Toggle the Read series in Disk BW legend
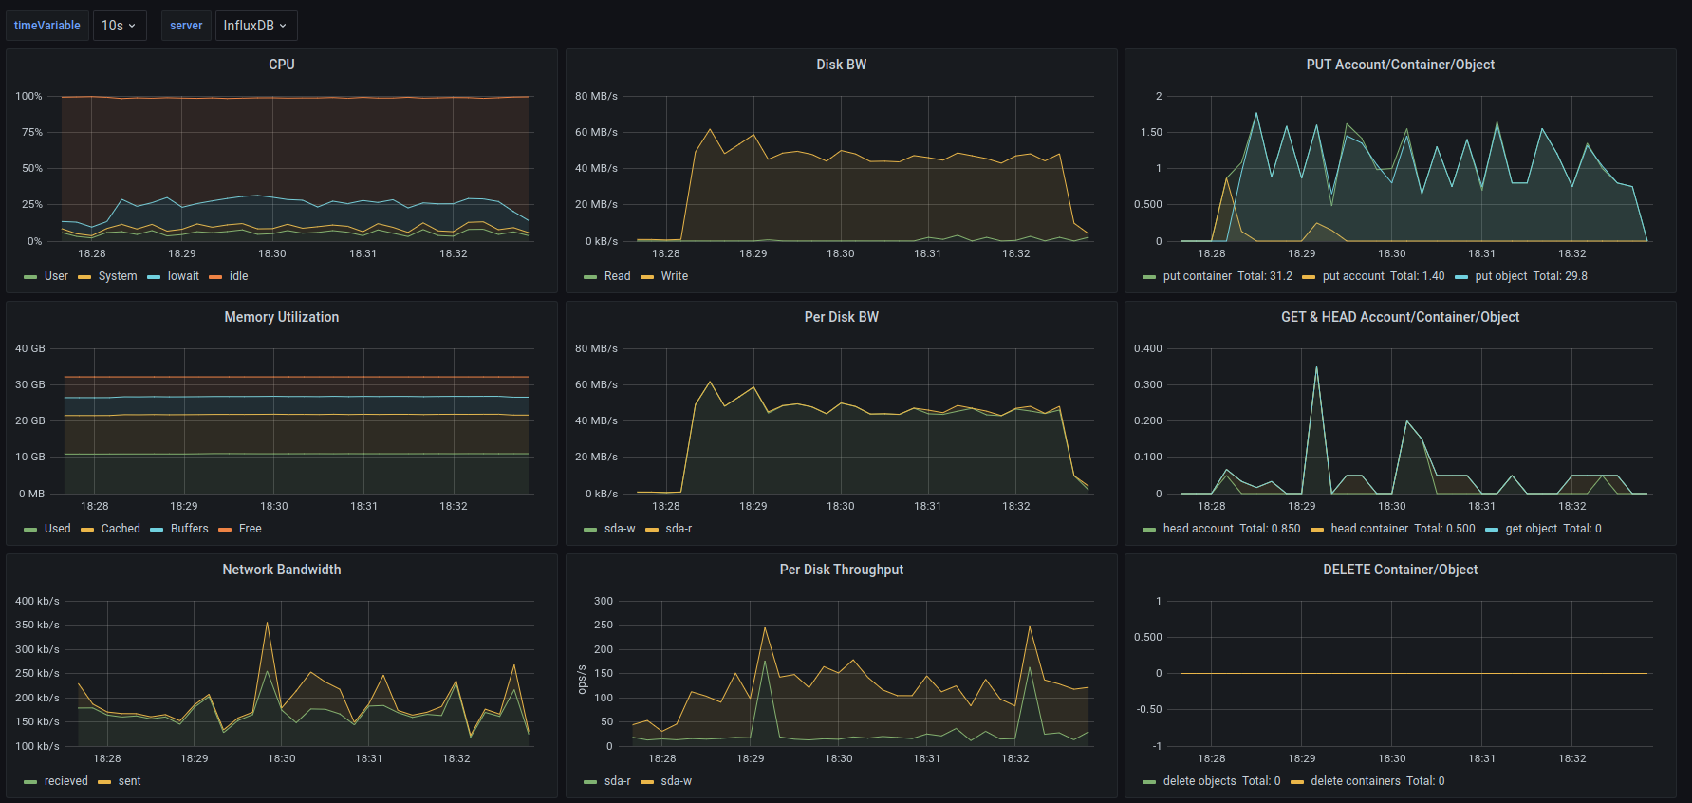This screenshot has width=1692, height=803. click(617, 276)
